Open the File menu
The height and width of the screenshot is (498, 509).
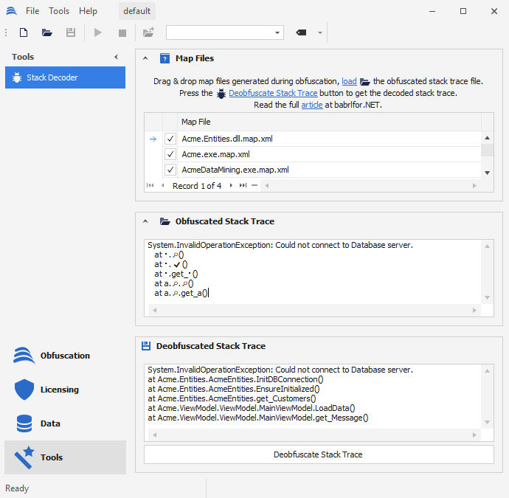coord(32,11)
